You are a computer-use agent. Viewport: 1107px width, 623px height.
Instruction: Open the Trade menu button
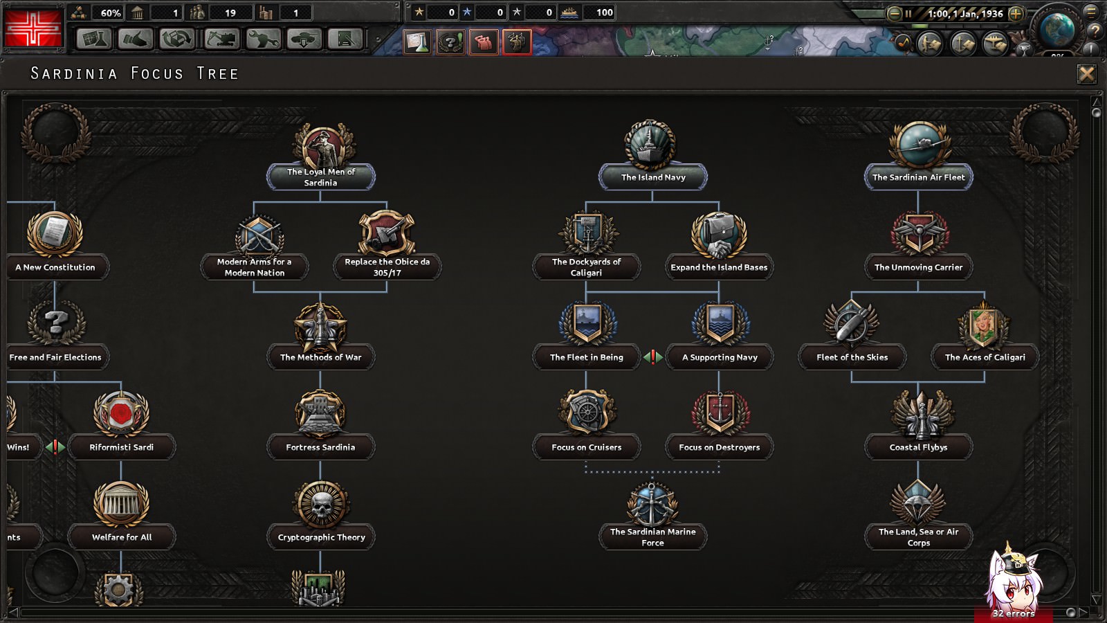pyautogui.click(x=177, y=39)
